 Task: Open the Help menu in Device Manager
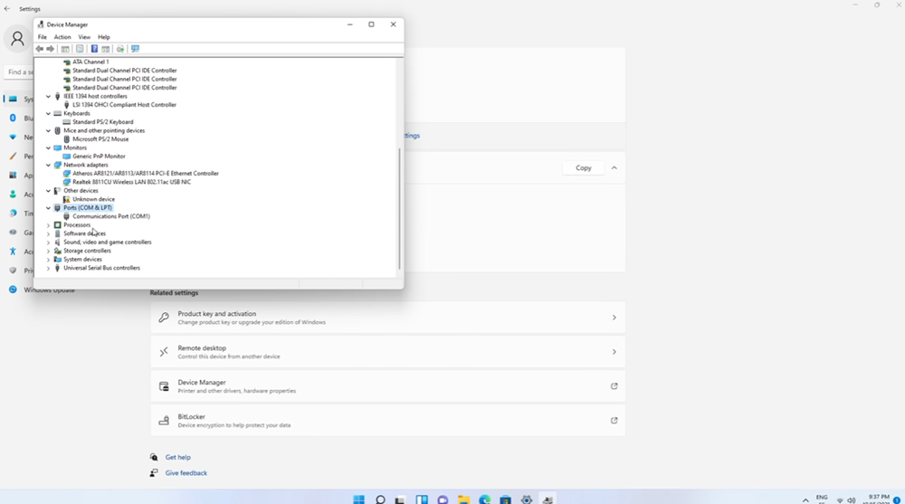point(104,37)
